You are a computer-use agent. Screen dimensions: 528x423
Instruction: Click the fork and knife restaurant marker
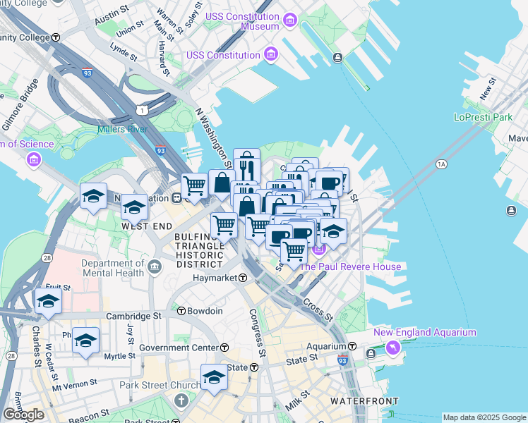click(247, 170)
